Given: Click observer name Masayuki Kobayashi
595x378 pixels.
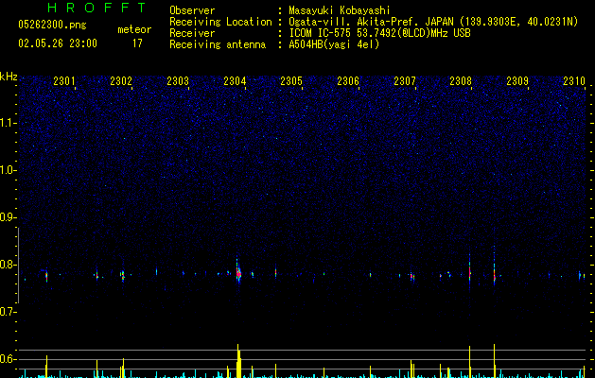Looking at the screenshot, I should click(340, 10).
